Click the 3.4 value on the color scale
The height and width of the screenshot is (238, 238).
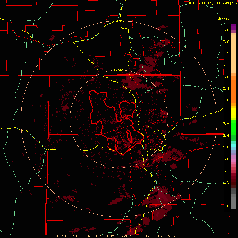226,124
